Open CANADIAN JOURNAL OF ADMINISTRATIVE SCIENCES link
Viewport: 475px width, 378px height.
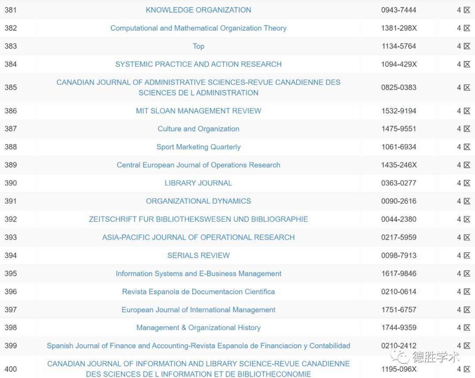(198, 87)
